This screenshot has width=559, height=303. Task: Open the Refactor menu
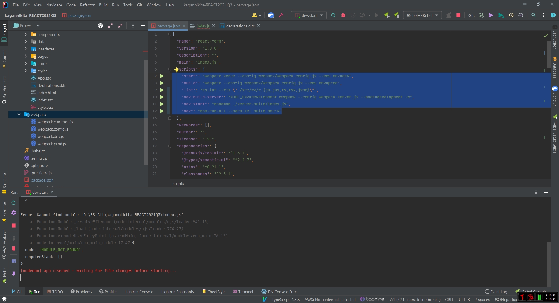click(87, 5)
